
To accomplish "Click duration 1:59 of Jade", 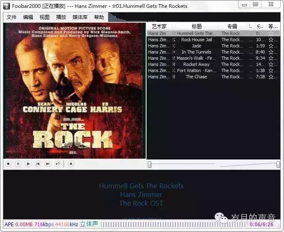I will coord(260,46).
